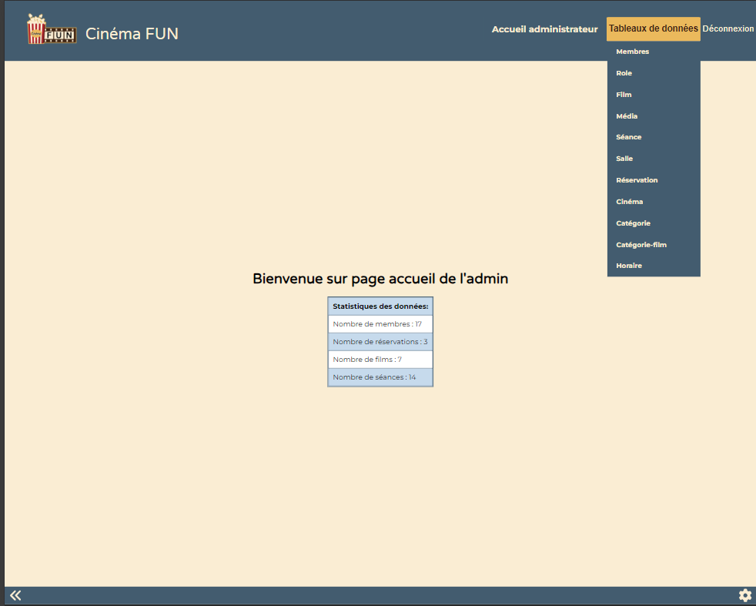This screenshot has height=606, width=756.
Task: Open the Salle data table
Action: tap(624, 158)
